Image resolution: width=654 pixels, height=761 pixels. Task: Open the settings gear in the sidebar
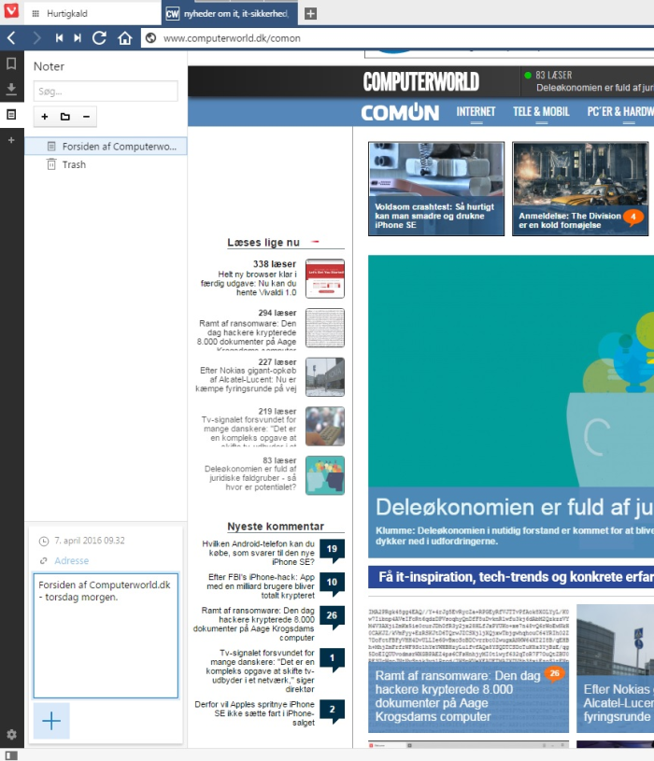pyautogui.click(x=11, y=734)
